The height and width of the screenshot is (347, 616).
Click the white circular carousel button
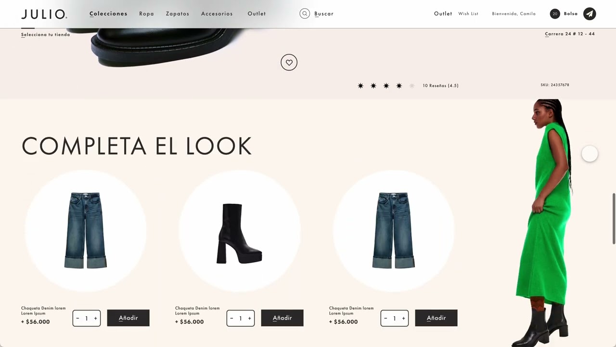pyautogui.click(x=590, y=154)
